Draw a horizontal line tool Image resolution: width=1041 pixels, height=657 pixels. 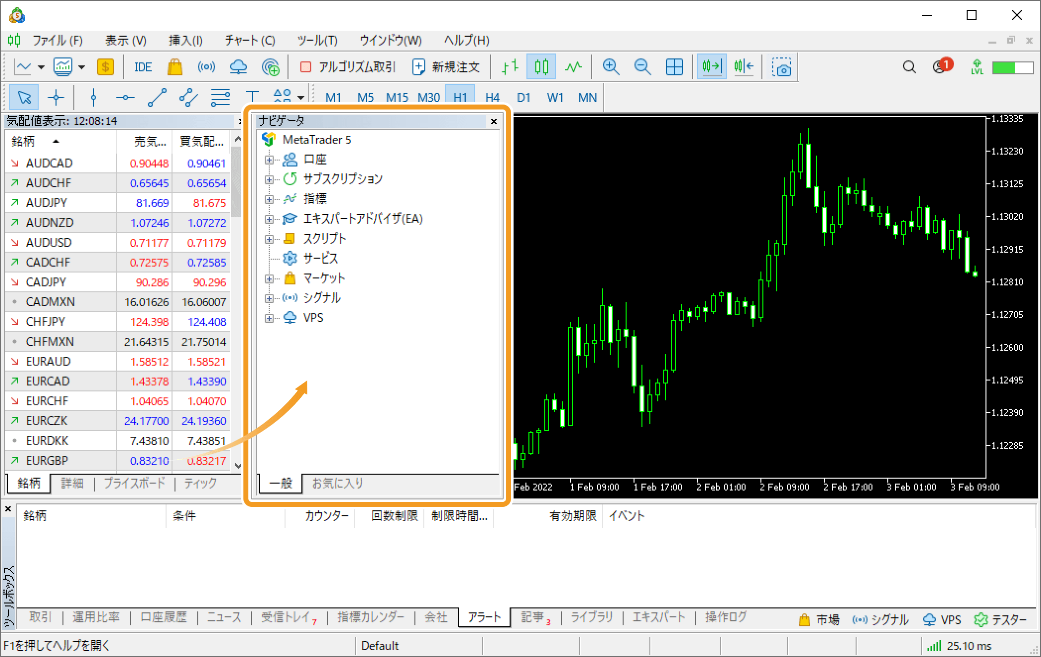[125, 98]
